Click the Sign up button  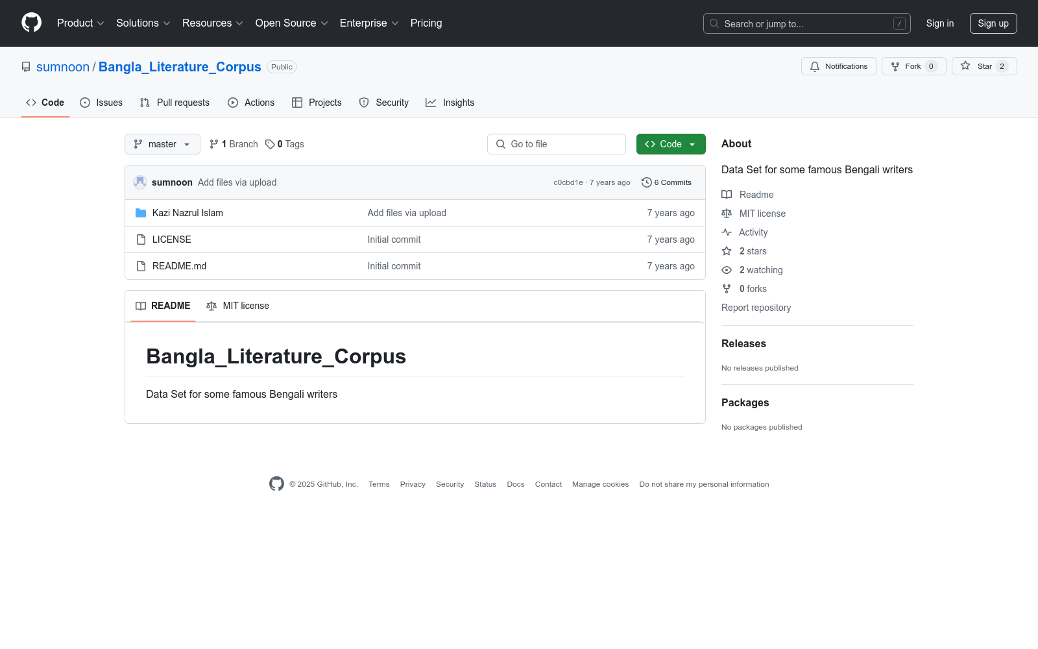993,23
